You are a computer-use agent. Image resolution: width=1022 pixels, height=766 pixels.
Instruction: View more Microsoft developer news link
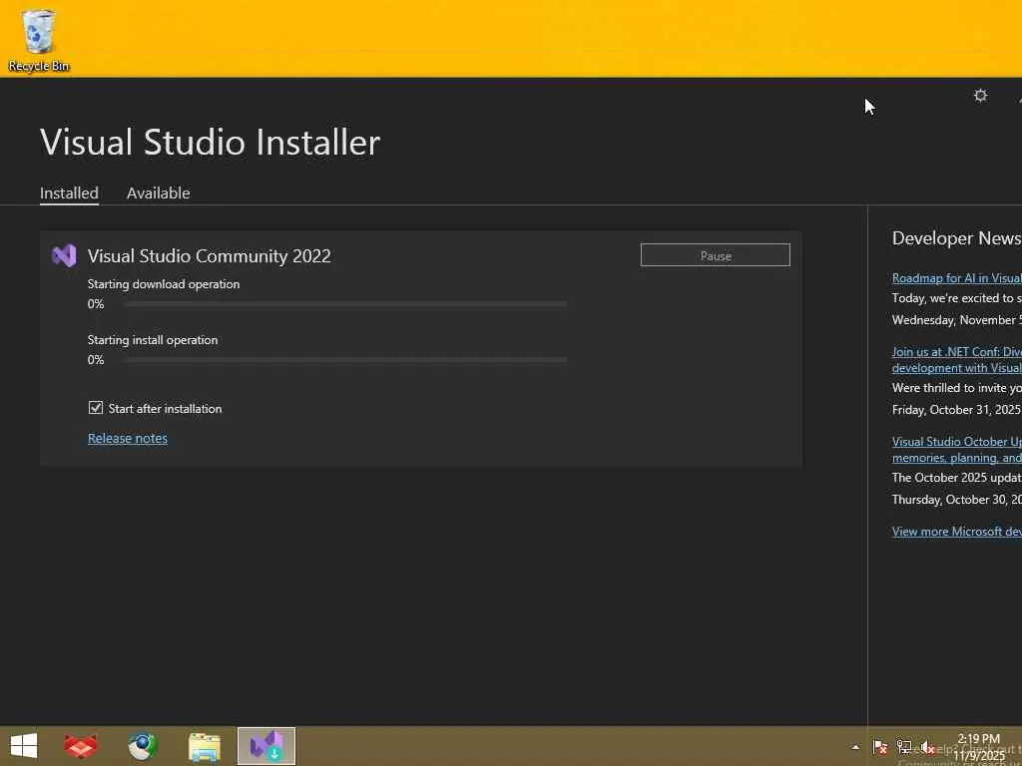point(957,532)
